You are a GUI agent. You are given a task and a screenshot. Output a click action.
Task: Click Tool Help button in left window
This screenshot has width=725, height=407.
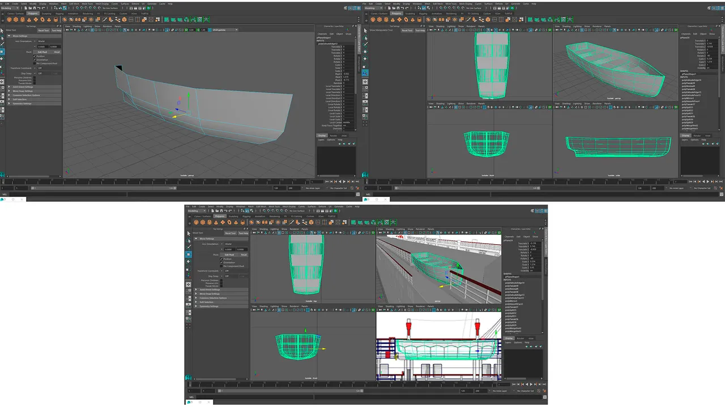coord(57,31)
